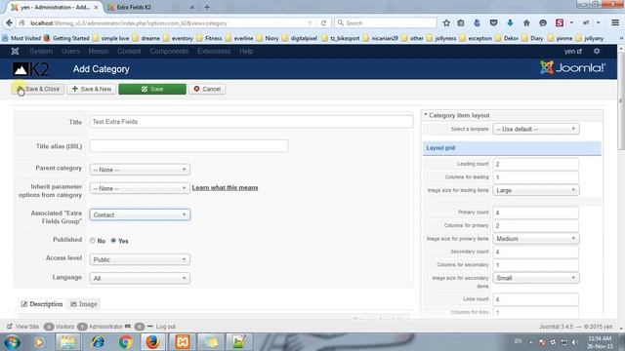
Task: Click Save & Close button
Action: [x=38, y=89]
